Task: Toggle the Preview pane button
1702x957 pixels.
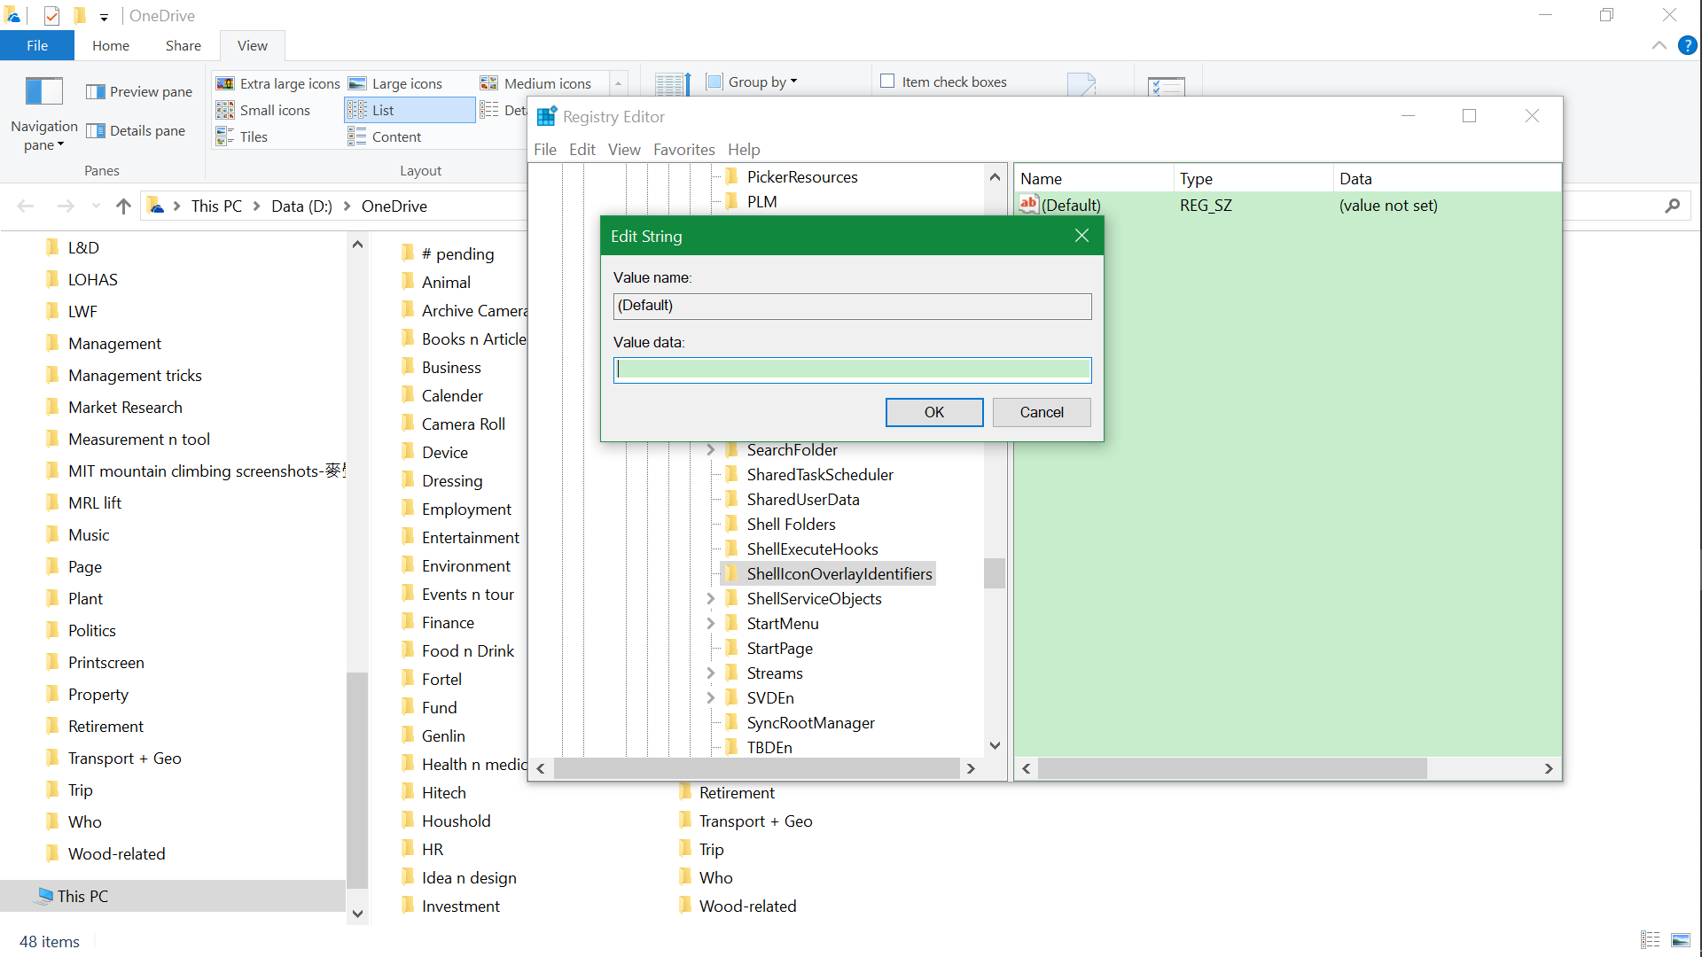Action: click(x=139, y=91)
